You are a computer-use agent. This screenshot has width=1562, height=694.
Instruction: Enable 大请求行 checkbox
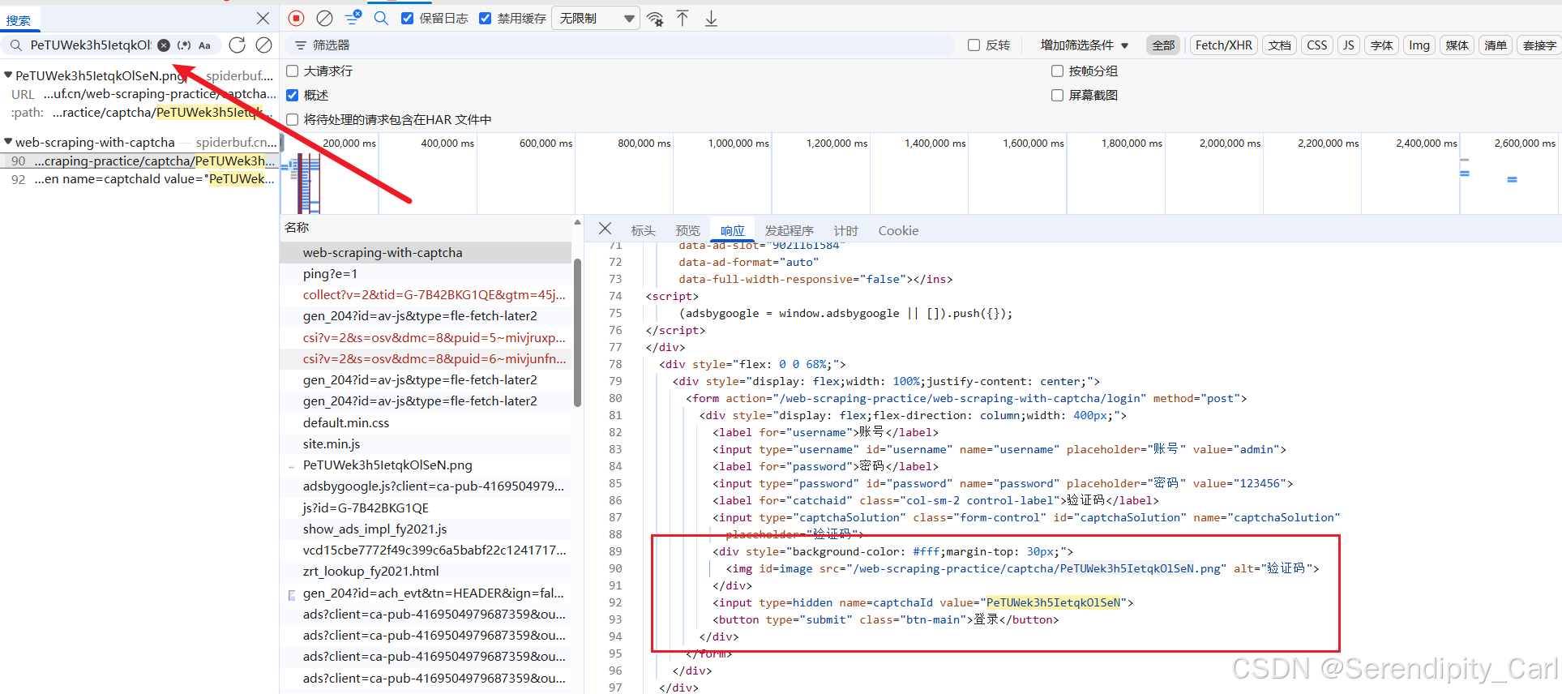click(x=293, y=71)
